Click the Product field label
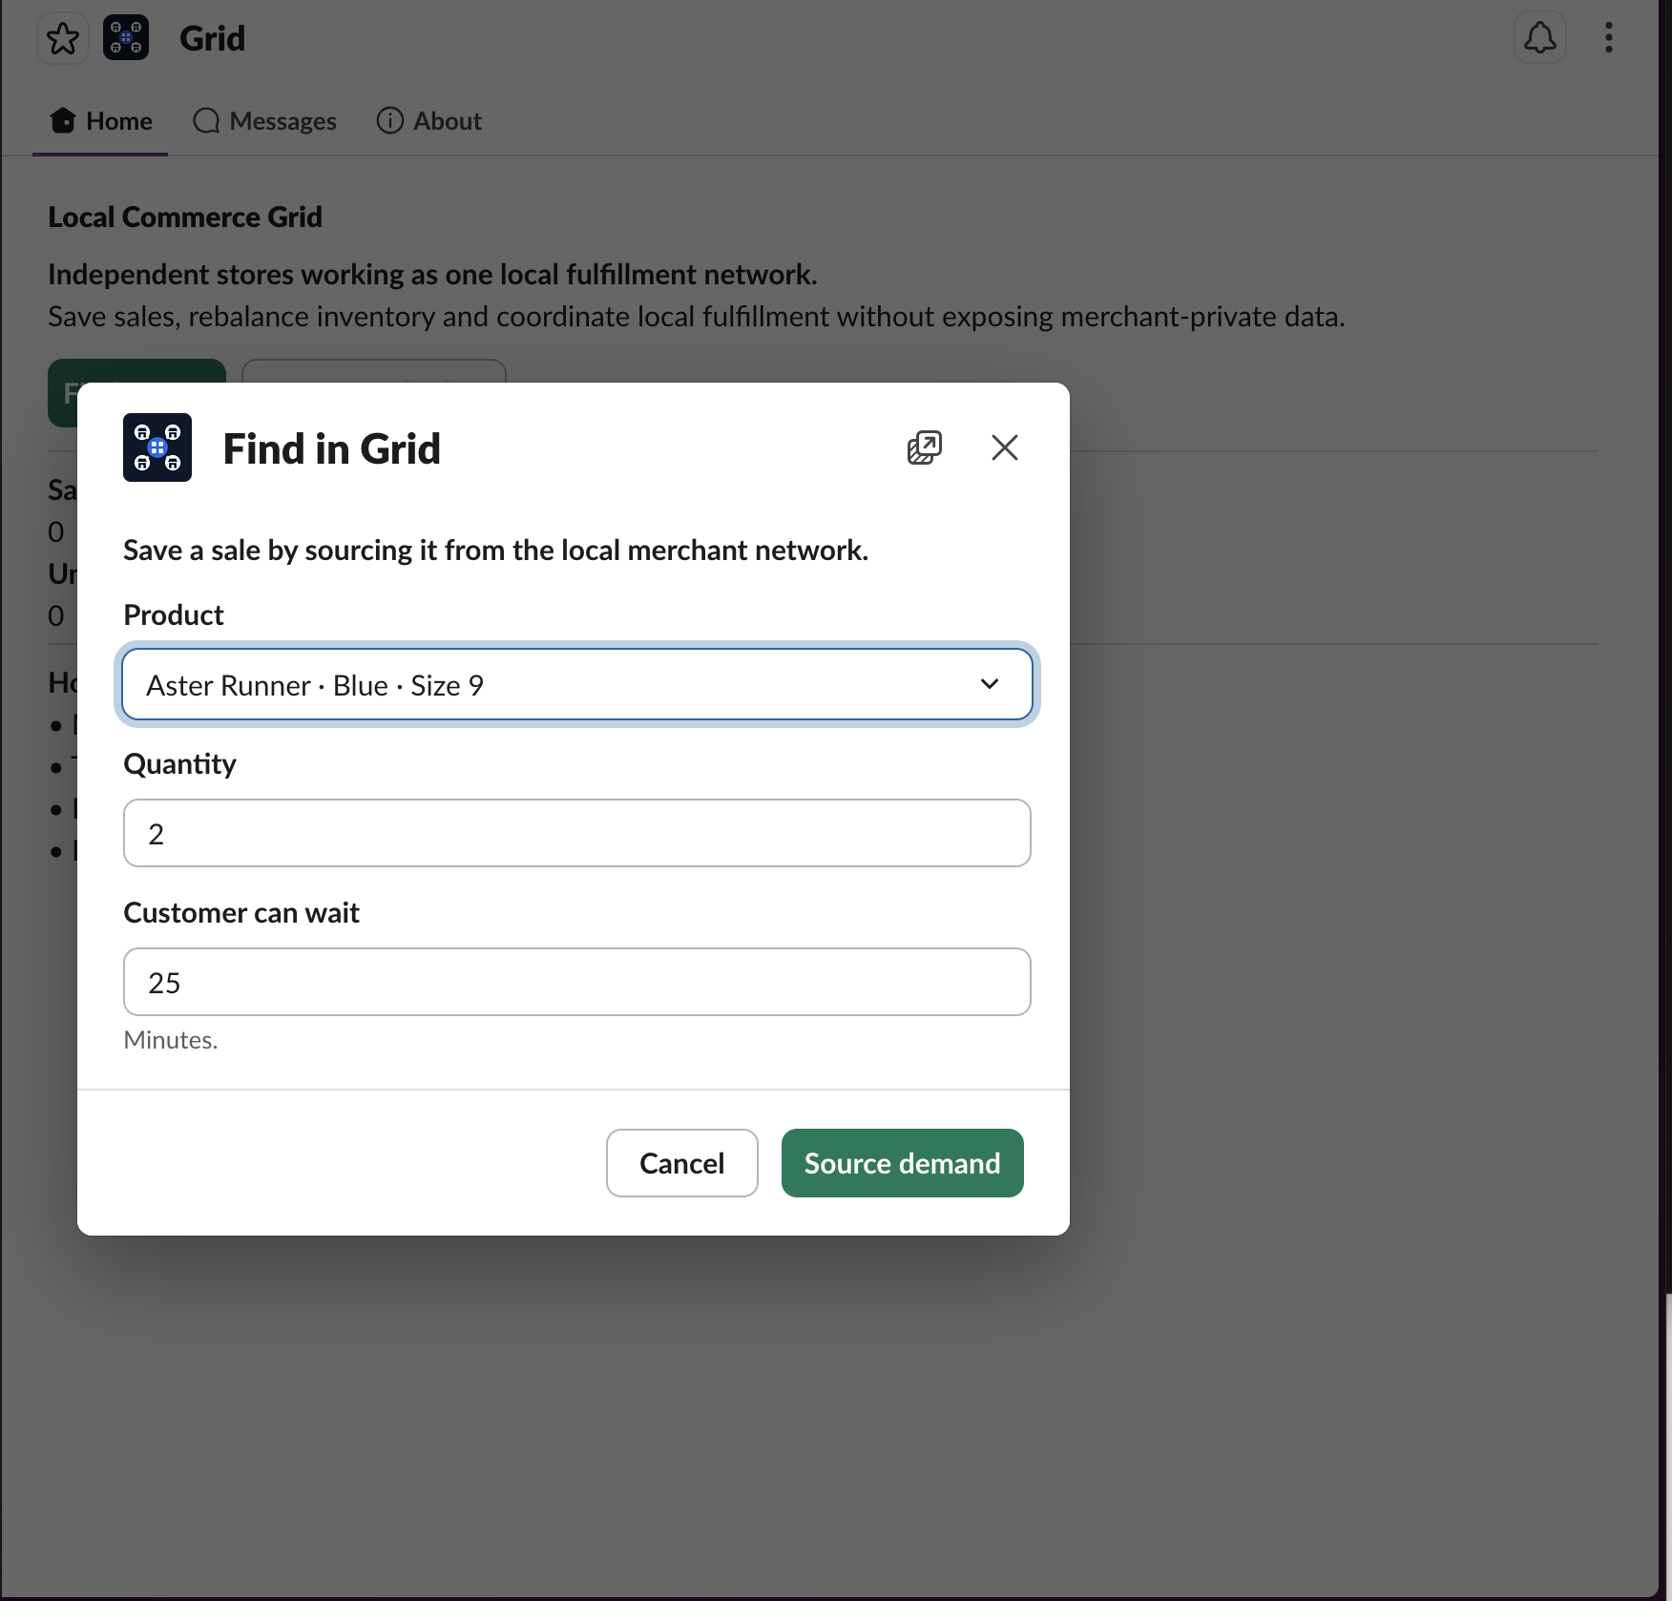 pyautogui.click(x=174, y=615)
